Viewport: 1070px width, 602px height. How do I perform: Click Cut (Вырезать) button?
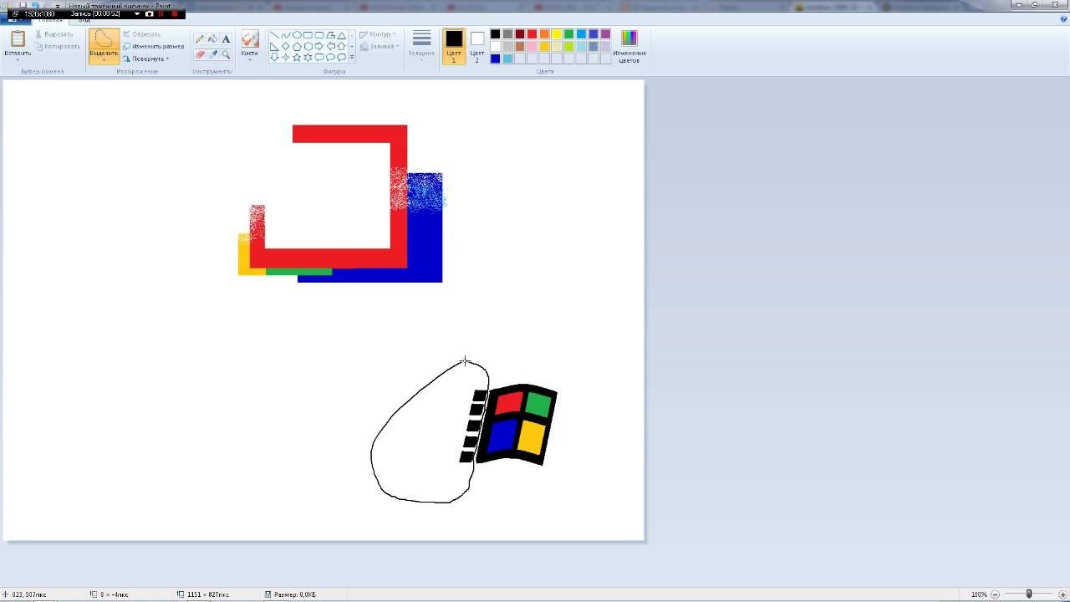point(54,34)
